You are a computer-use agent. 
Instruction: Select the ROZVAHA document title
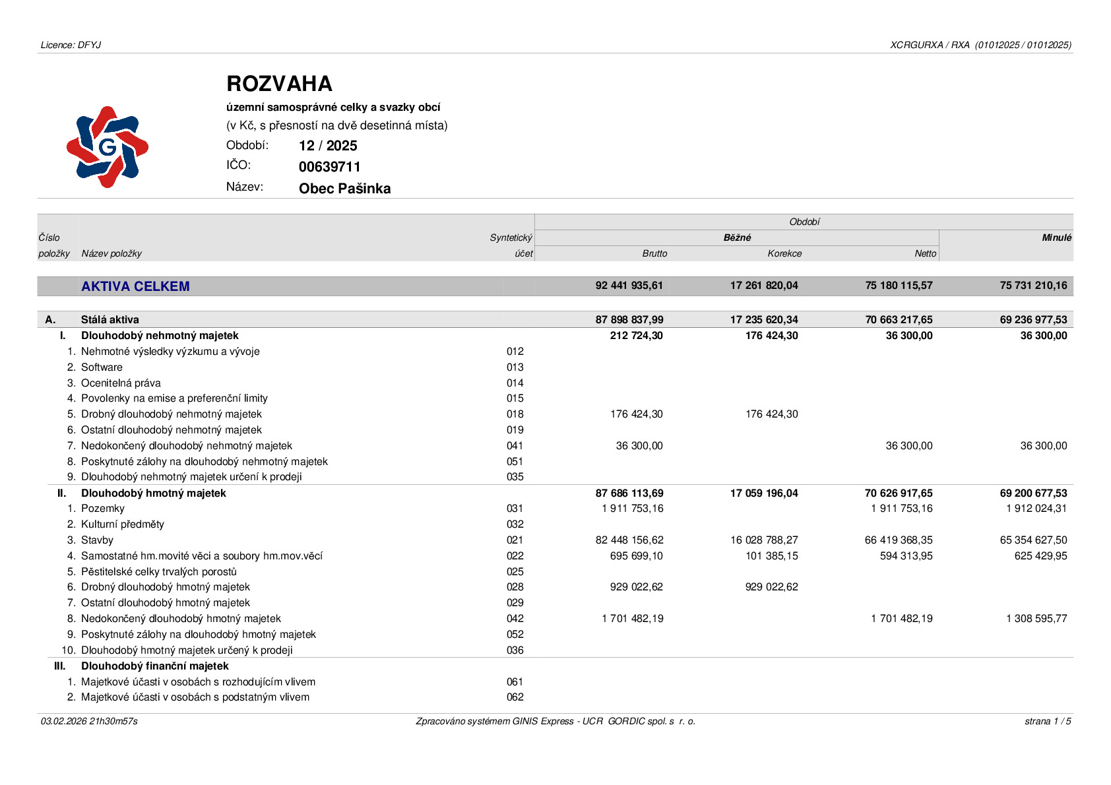[279, 84]
